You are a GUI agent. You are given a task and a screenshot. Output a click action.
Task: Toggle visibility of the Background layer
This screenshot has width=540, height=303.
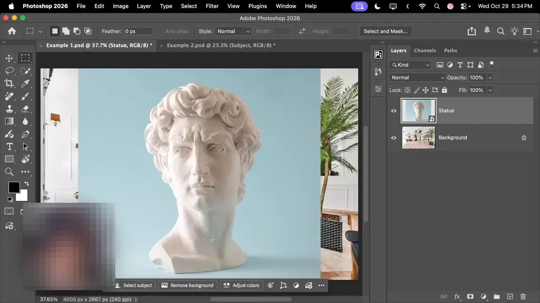click(394, 138)
